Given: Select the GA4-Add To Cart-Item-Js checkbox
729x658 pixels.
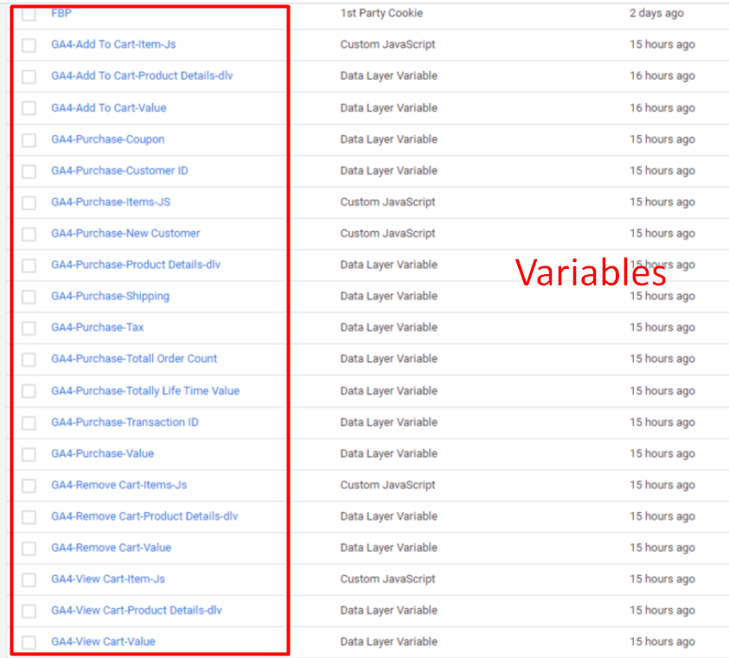Looking at the screenshot, I should tap(29, 45).
